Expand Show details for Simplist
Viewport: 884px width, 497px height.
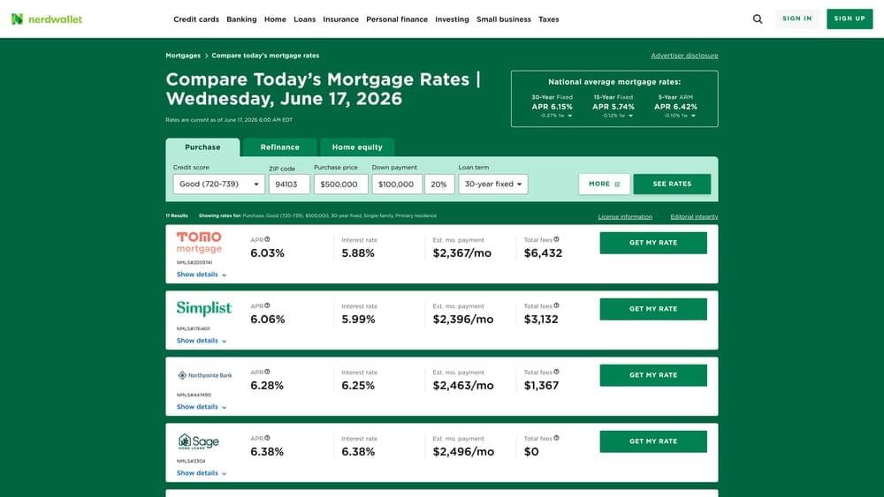pos(202,341)
